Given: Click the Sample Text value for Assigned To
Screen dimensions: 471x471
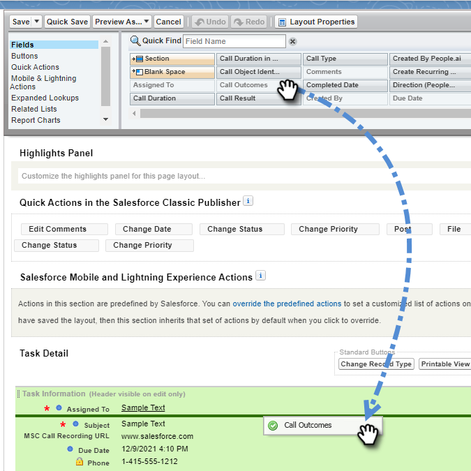Looking at the screenshot, I should click(143, 408).
